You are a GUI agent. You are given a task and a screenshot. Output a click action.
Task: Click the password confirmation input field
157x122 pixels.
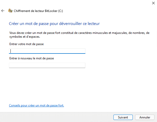click(47, 65)
